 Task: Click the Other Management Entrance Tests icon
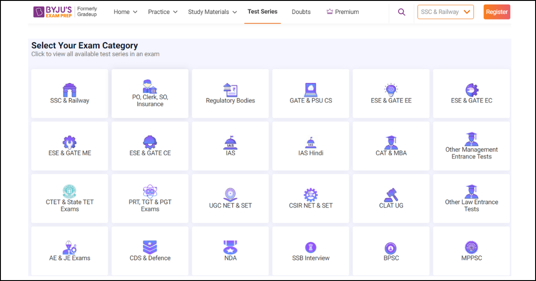471,139
